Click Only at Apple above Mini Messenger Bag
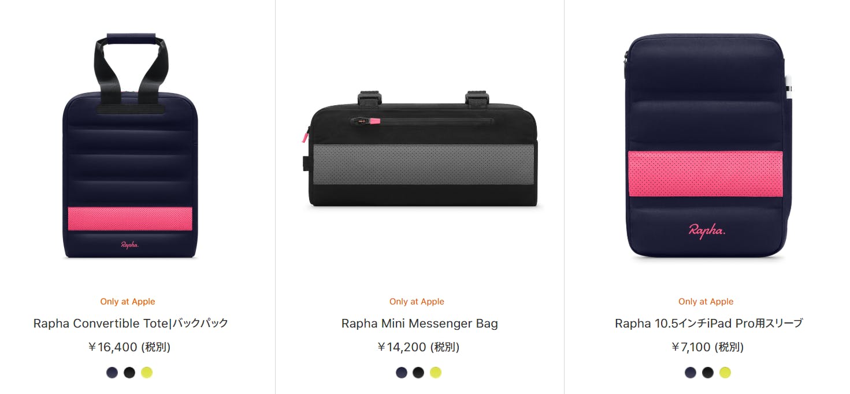850x394 pixels. [x=417, y=302]
